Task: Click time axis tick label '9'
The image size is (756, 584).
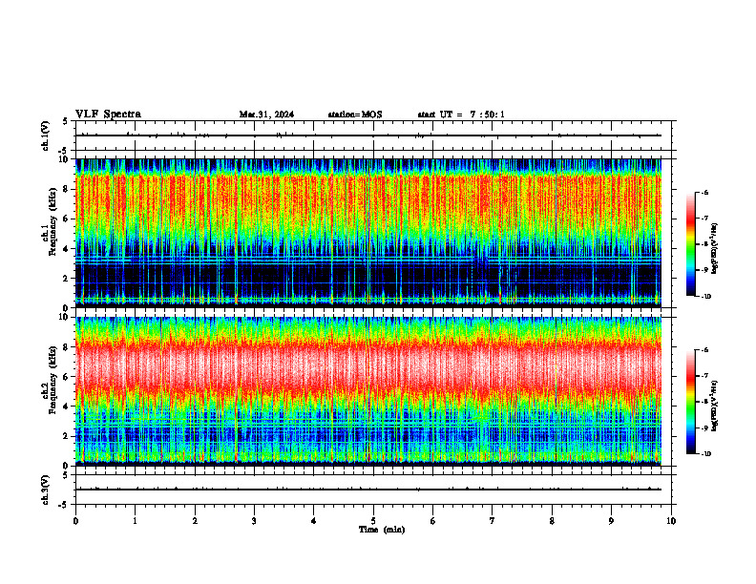Action: point(611,521)
